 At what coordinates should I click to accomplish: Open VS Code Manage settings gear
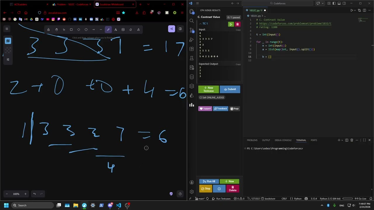192,192
